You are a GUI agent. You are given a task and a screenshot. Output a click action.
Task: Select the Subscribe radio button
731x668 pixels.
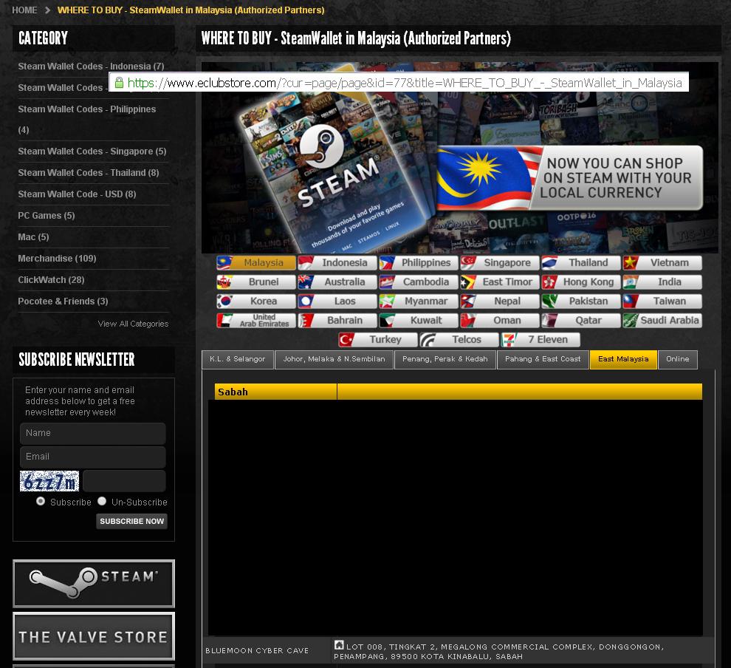coord(41,501)
